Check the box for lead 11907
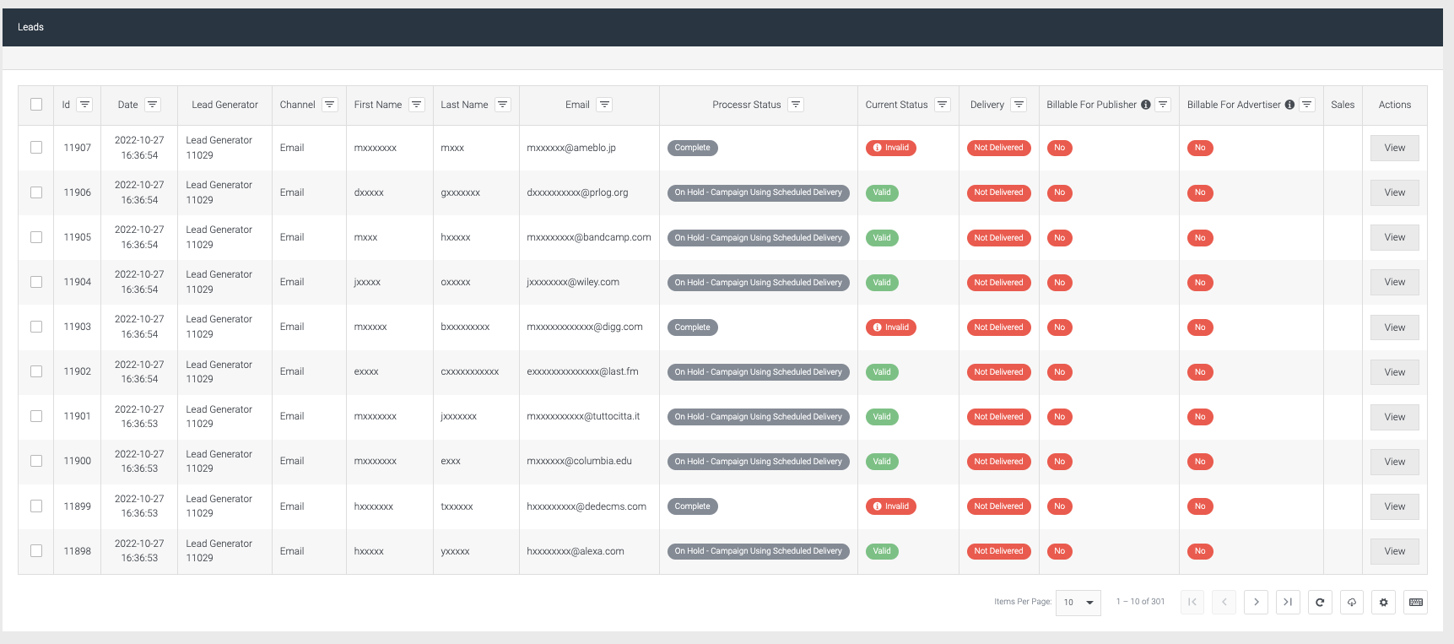 (x=36, y=148)
